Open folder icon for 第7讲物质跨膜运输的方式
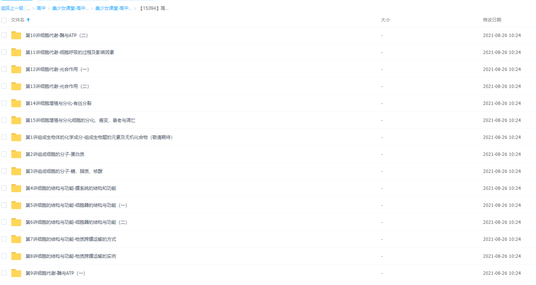The height and width of the screenshot is (285, 536). 16,239
